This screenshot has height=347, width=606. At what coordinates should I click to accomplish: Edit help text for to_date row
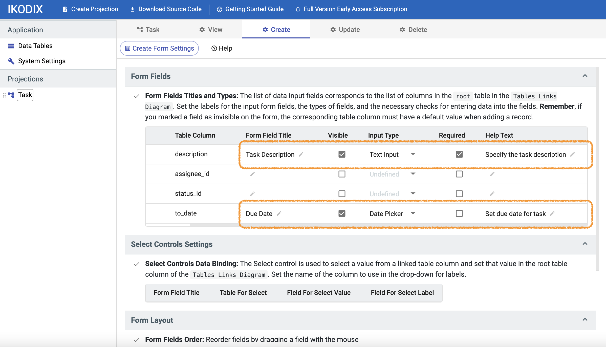click(x=553, y=213)
